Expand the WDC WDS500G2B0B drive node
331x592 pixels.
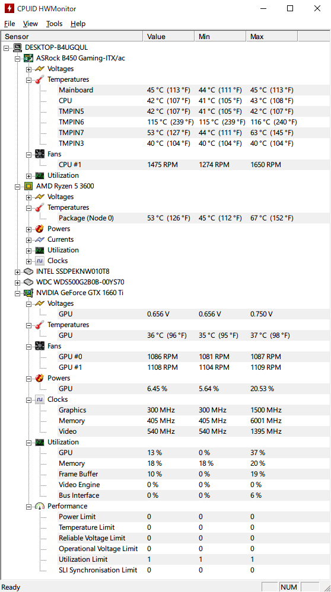pos(17,283)
